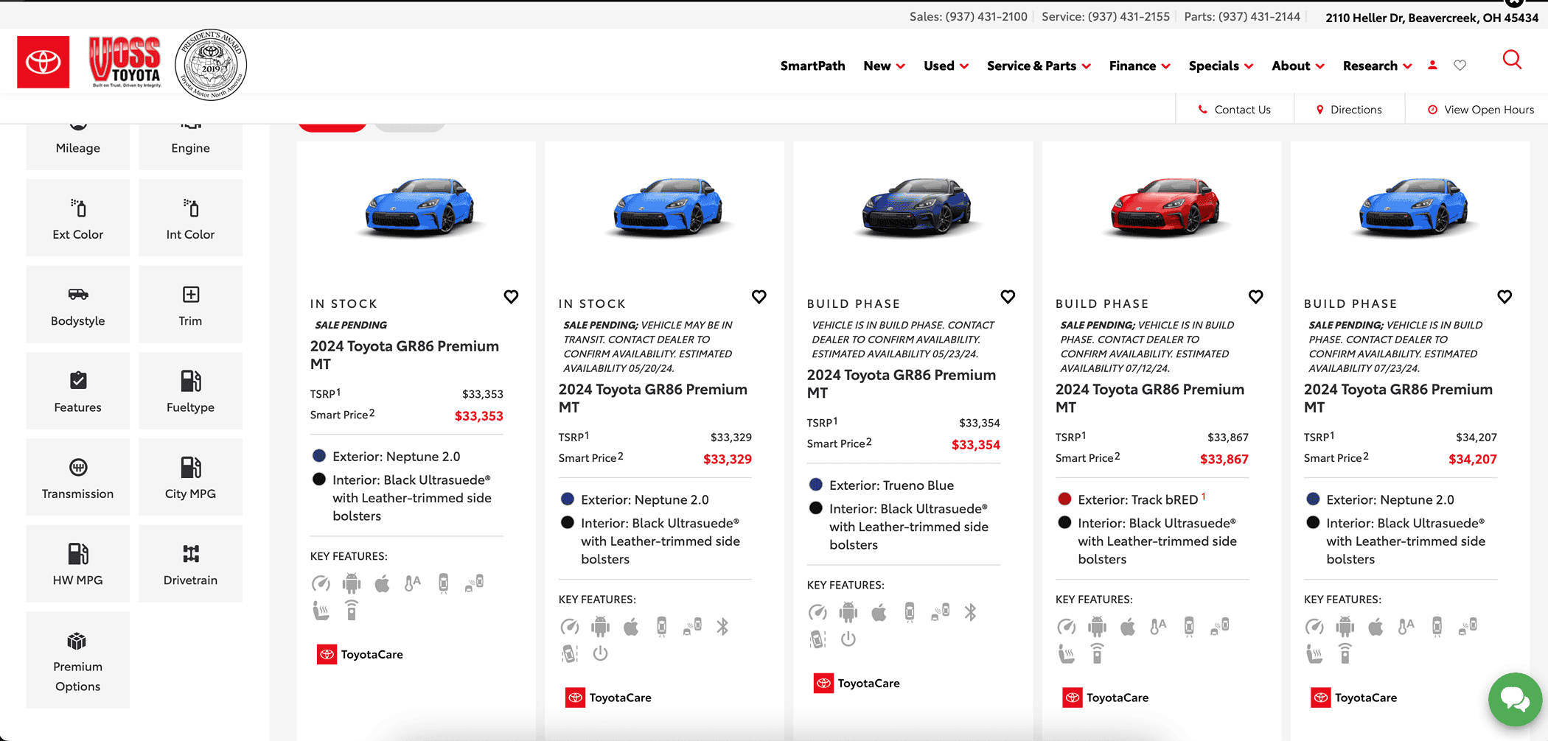Open the user account icon

[x=1432, y=66]
